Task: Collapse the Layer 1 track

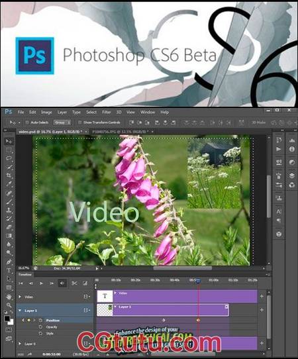Action: coord(20,311)
